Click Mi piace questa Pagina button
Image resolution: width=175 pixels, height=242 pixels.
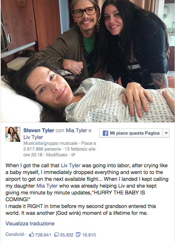(x=131, y=133)
